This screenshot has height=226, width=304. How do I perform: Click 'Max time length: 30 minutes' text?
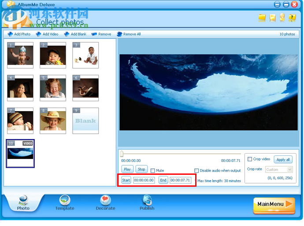(x=219, y=181)
